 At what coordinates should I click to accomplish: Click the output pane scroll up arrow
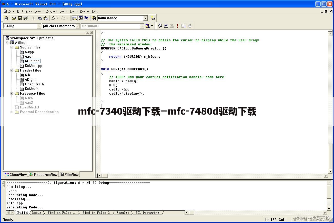coord(329,183)
